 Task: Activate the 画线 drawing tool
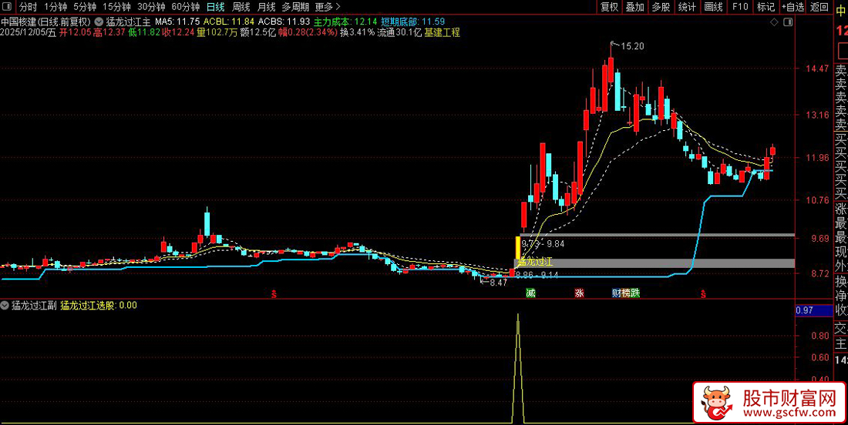pyautogui.click(x=714, y=7)
